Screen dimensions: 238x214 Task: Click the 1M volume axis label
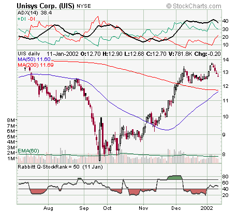pos(11,158)
